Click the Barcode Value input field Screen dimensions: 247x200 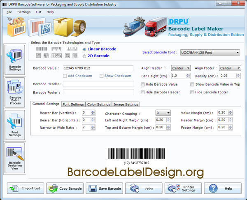pyautogui.click(x=98, y=68)
